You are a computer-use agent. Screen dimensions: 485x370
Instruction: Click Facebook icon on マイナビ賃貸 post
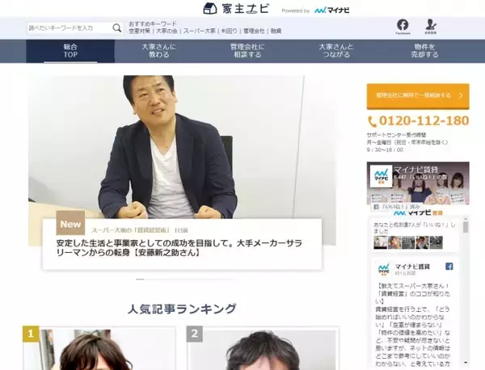tap(449, 267)
